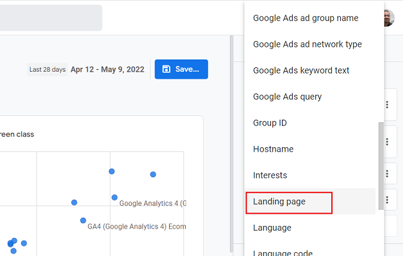Open the user profile avatar
Viewport: 403px width, 256px height.
389,18
